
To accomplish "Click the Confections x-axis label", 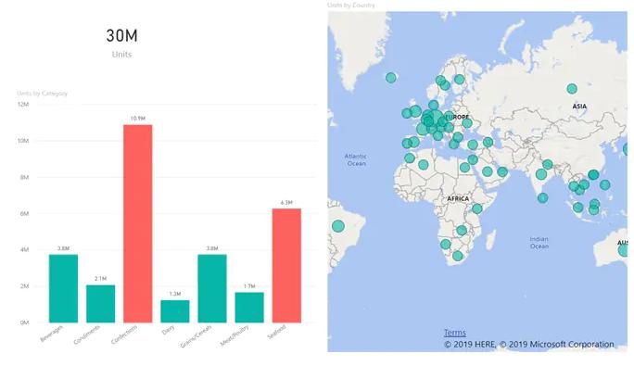I will (124, 334).
